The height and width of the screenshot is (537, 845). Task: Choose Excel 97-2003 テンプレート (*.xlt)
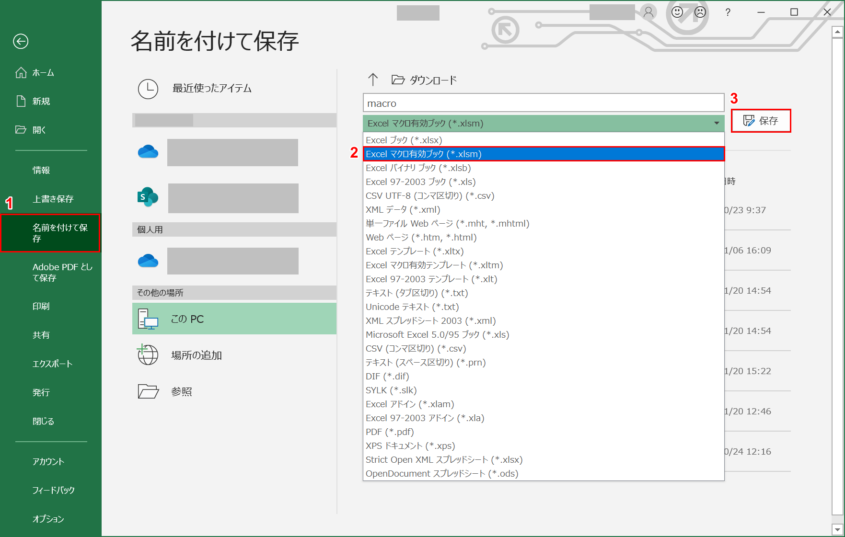[544, 279]
